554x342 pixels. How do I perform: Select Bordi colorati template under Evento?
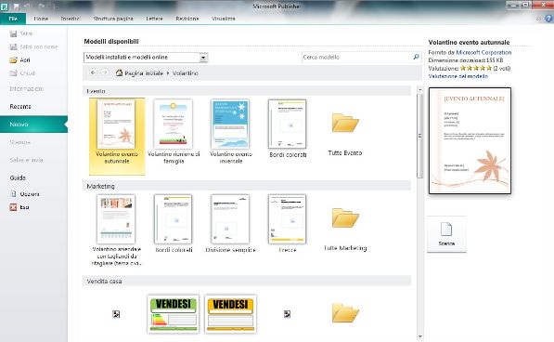click(x=288, y=129)
